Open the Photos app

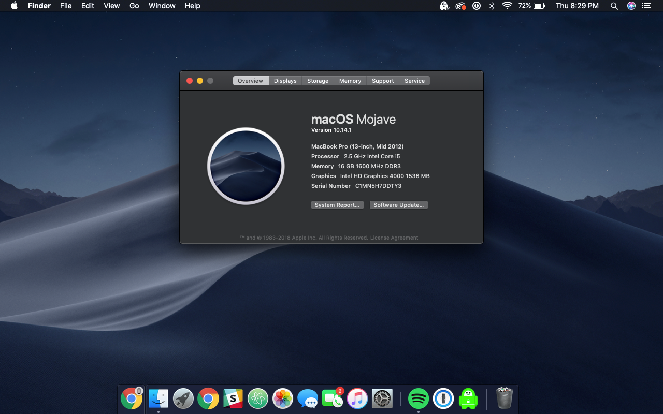coord(282,398)
